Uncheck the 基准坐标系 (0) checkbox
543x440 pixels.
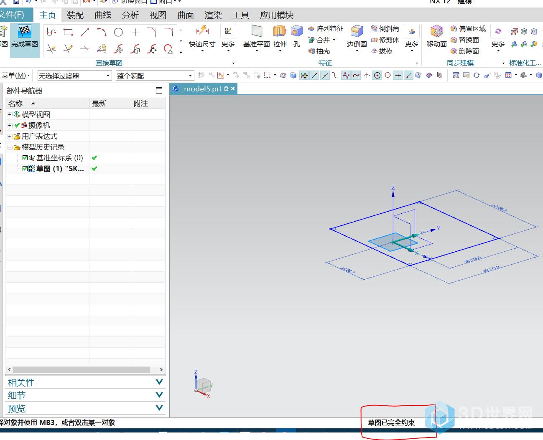tap(25, 158)
